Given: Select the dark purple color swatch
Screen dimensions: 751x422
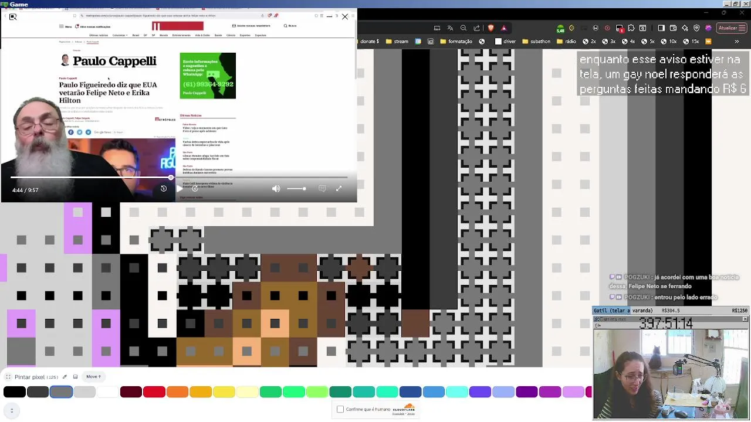Looking at the screenshot, I should pyautogui.click(x=527, y=392).
